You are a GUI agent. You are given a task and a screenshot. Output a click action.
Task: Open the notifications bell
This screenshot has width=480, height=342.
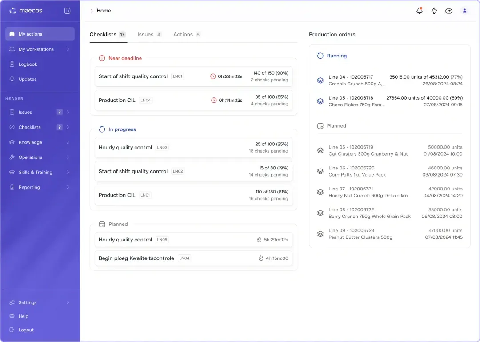(x=420, y=11)
